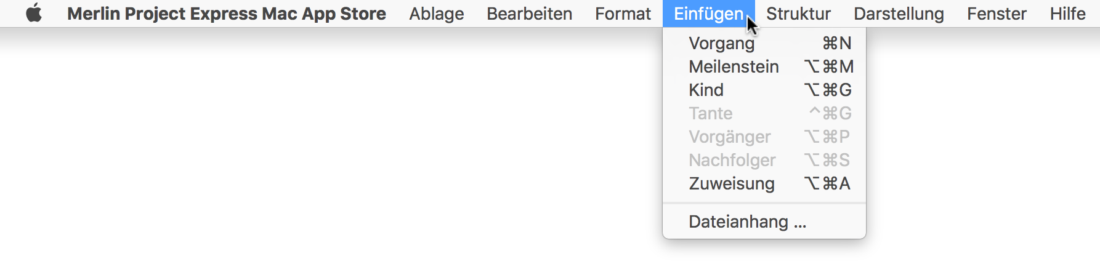Choose Meilenstein from the Einfügen menu
The image size is (1100, 267).
[764, 66]
